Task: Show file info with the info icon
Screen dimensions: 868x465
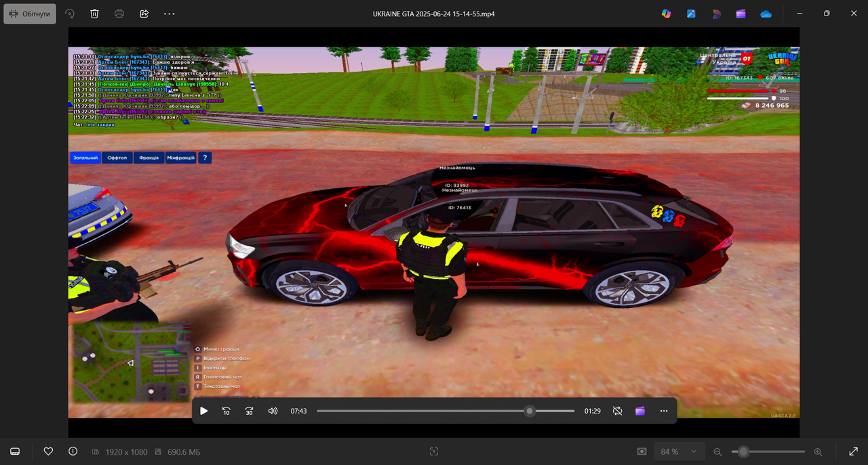Action: [73, 451]
